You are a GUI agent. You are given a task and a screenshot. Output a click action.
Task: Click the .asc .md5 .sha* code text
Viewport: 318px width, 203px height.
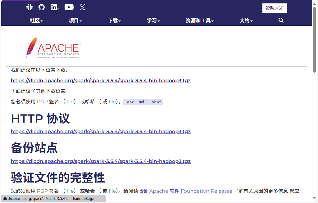click(143, 102)
